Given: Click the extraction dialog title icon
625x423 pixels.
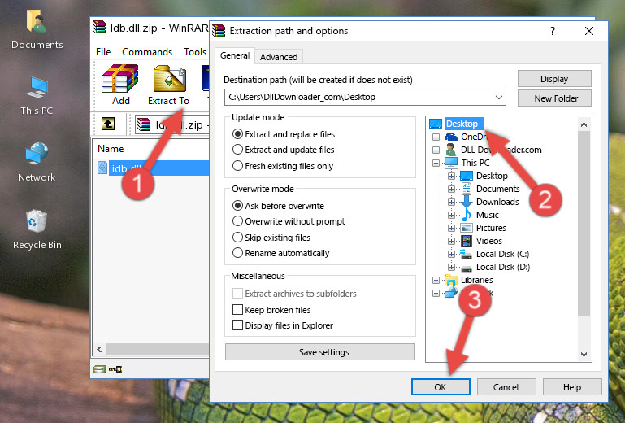Looking at the screenshot, I should tap(219, 31).
